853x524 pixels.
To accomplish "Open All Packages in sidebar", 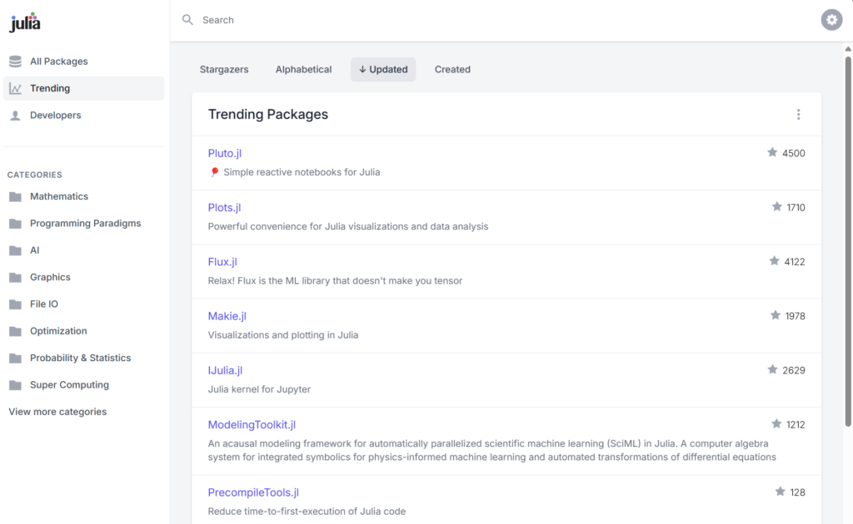I will pos(84,62).
